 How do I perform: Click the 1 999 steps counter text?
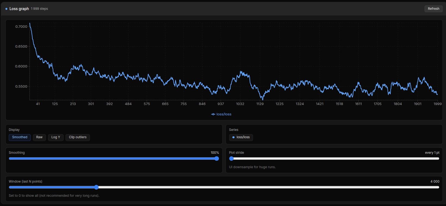(x=39, y=9)
